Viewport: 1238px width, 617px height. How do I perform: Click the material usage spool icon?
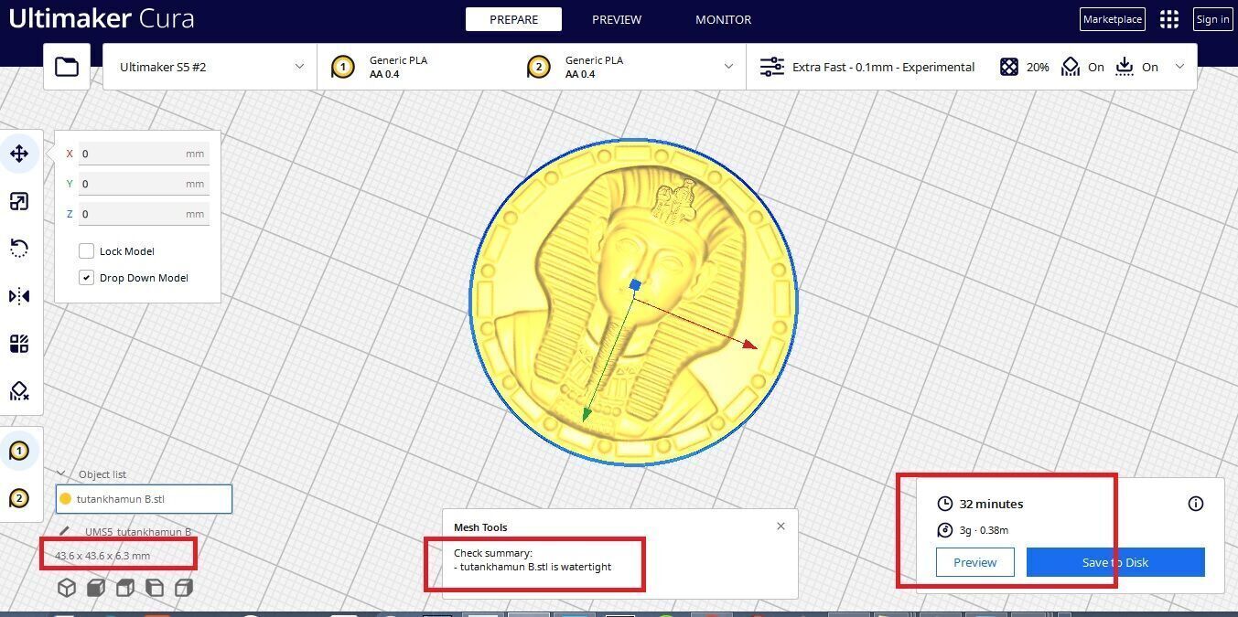pos(945,530)
